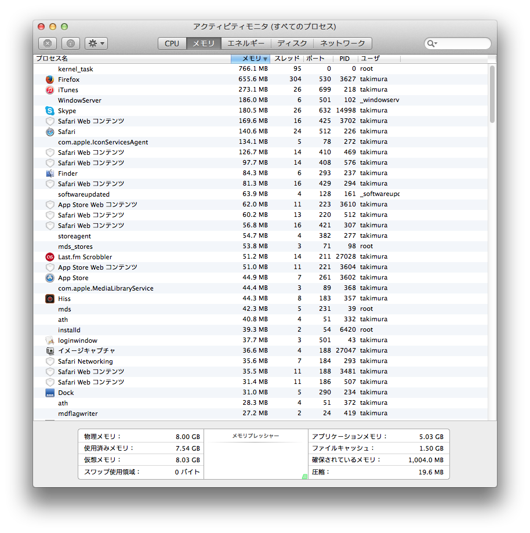The width and height of the screenshot is (530, 533).
Task: Click the inspect process info button
Action: (x=70, y=43)
